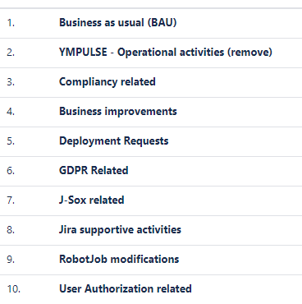Click the J-Sox related item
Screen dimensions: 302x304
click(x=92, y=200)
